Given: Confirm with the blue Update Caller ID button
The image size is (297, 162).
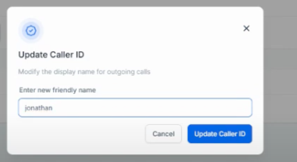Looking at the screenshot, I should click(x=220, y=134).
